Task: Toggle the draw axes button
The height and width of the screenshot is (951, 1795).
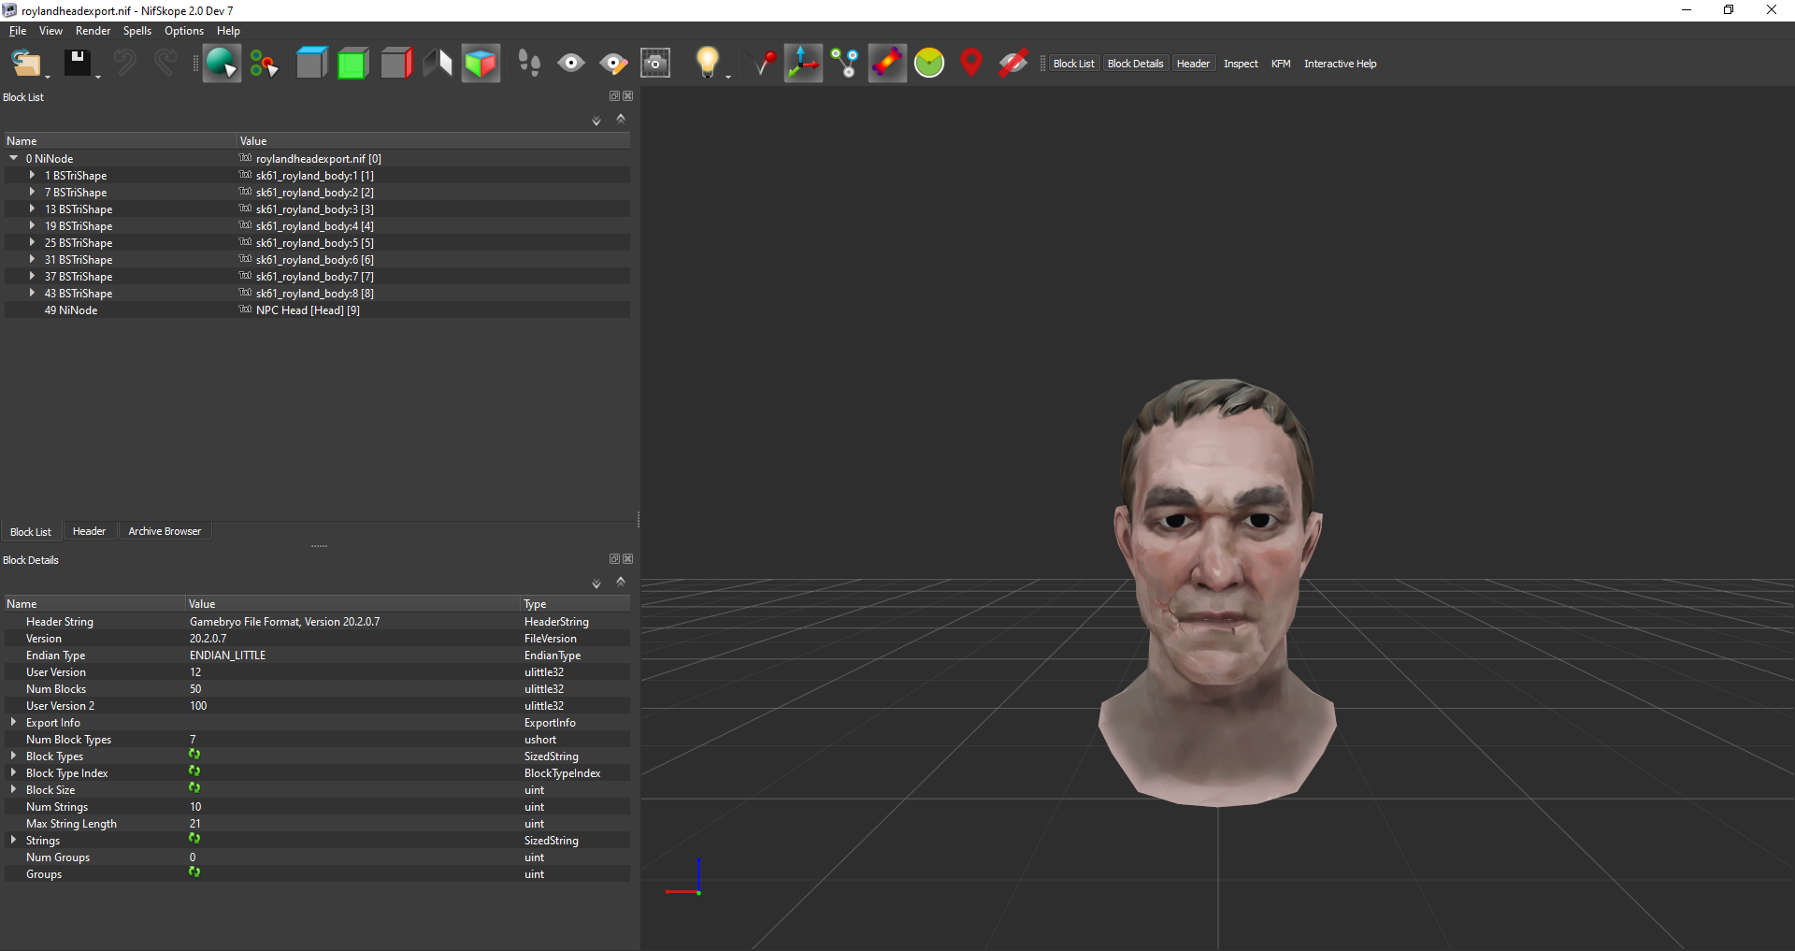Action: point(803,64)
